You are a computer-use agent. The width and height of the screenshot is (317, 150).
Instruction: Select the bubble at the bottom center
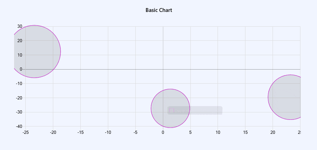pos(170,108)
